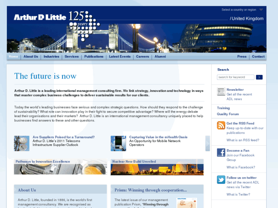Click the Twitter bird icon
This screenshot has height=208, width=278.
(221, 180)
